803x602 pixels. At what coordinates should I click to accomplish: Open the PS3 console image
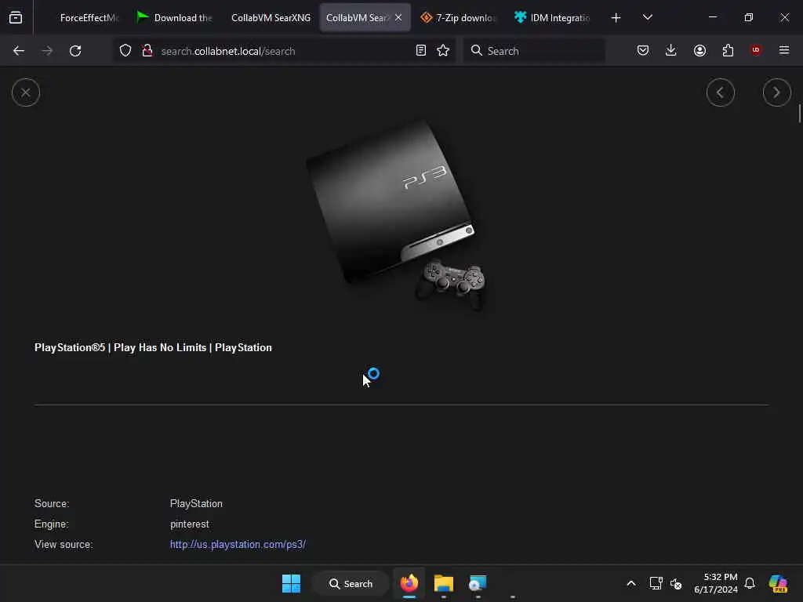(397, 215)
